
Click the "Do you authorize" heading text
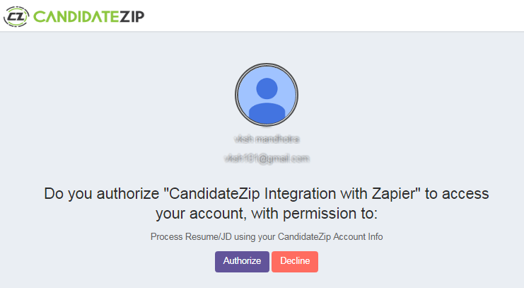point(267,203)
